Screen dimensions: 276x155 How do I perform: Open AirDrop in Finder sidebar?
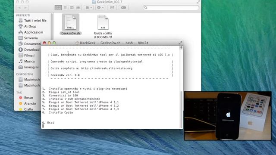[27, 26]
